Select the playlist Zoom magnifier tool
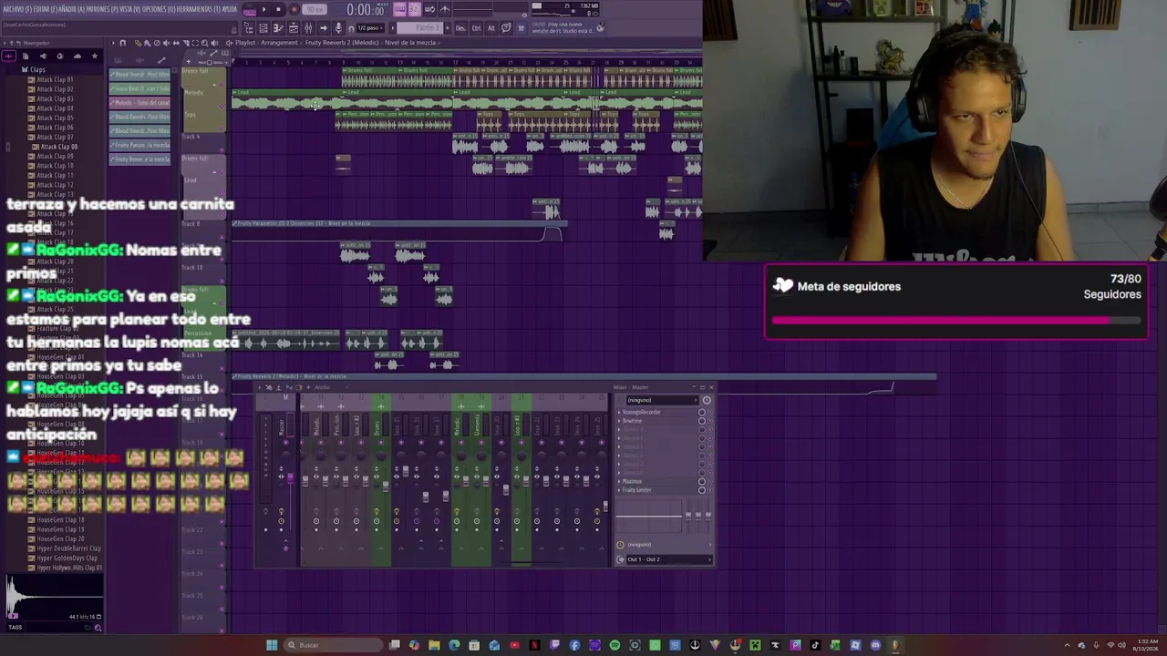The height and width of the screenshot is (656, 1167). 205,43
